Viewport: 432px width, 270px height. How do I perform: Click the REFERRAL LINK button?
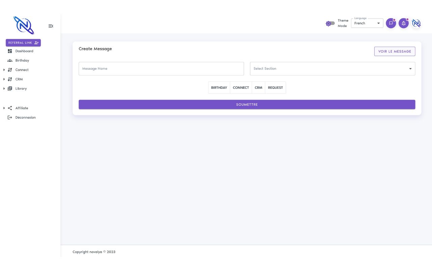point(23,43)
